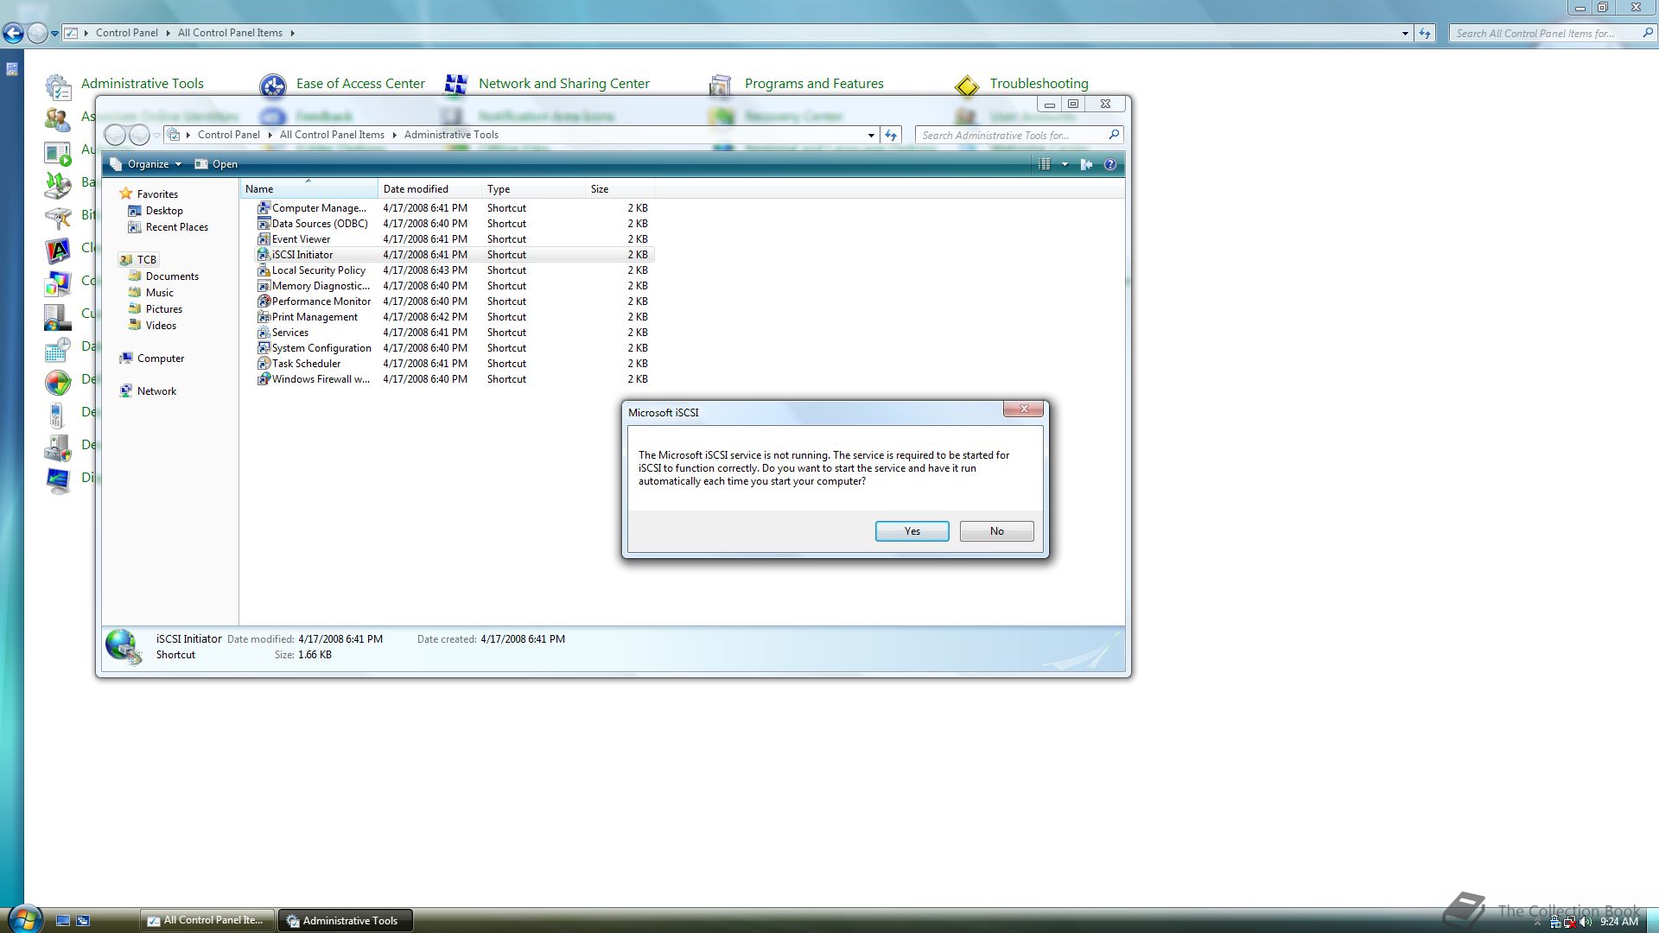Switch to Administrative Tools taskbar button
The image size is (1659, 933).
click(345, 921)
